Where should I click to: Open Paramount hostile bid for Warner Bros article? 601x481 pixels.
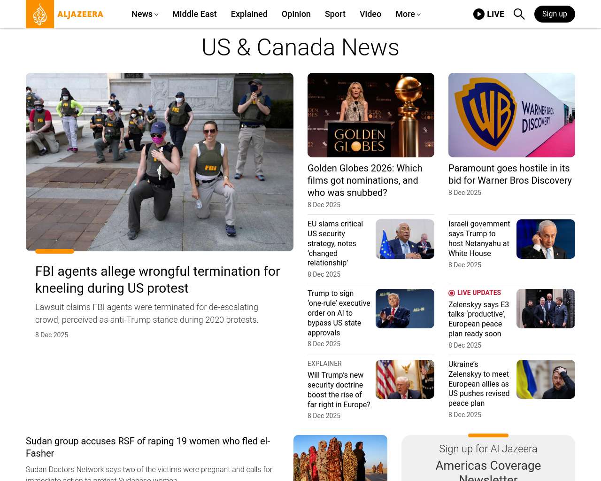(x=510, y=174)
